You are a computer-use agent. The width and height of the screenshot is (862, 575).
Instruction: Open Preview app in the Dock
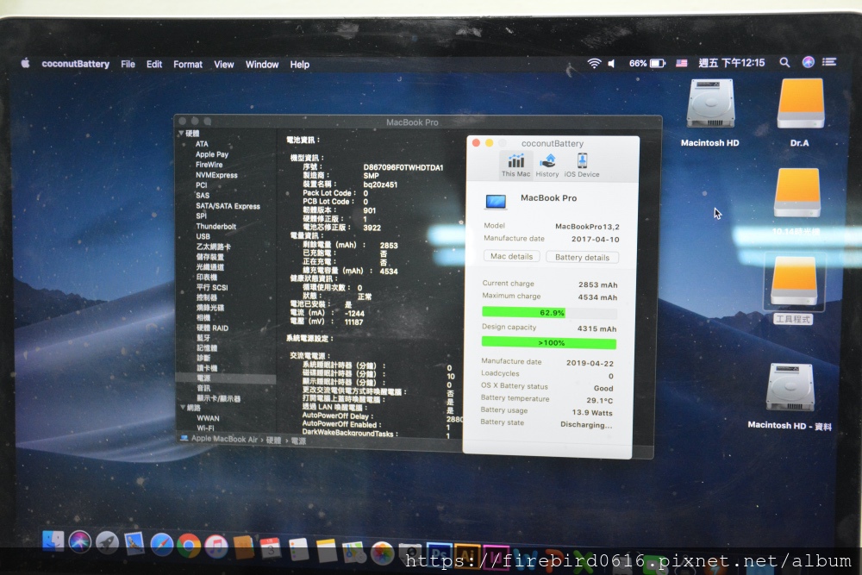tap(134, 544)
